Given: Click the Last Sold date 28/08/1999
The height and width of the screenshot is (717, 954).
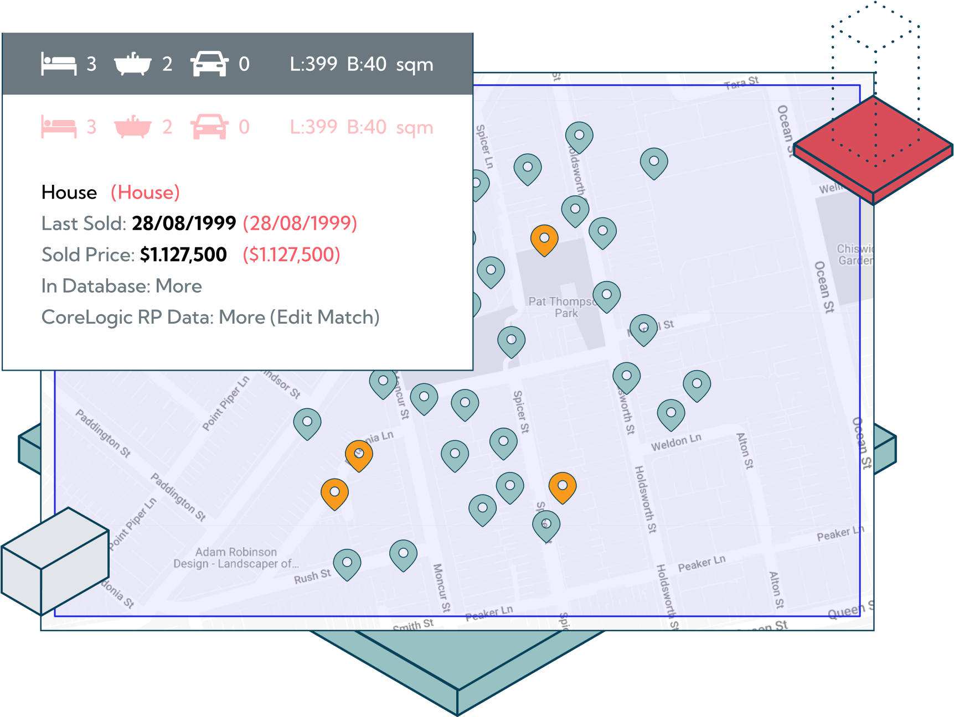Looking at the screenshot, I should coord(183,223).
